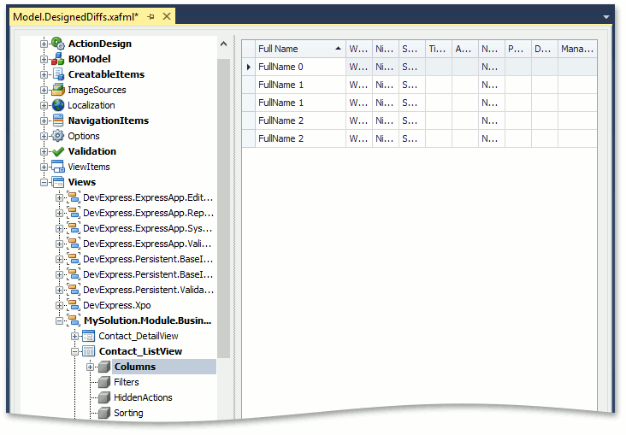This screenshot has height=435, width=626.
Task: Click the tree vertical scrollbar thumb
Action: 223,209
